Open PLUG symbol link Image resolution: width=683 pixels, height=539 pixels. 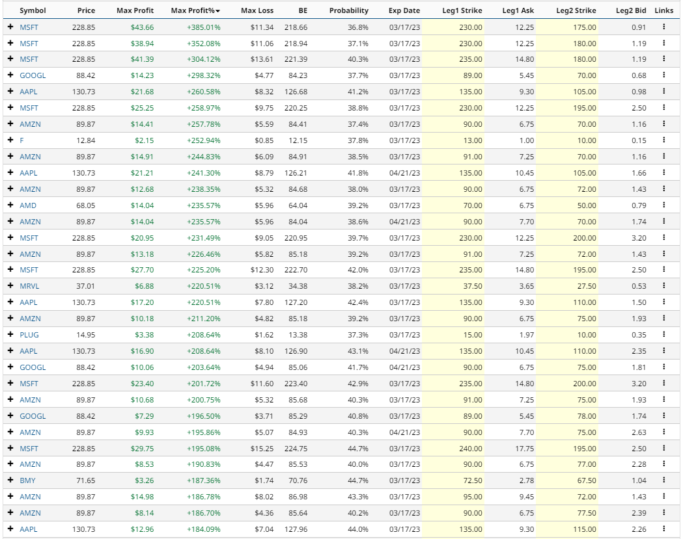pos(29,335)
